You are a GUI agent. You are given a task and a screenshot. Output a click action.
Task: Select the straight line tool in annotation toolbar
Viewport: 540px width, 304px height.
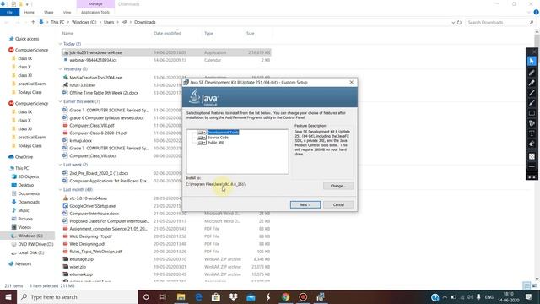[532, 93]
